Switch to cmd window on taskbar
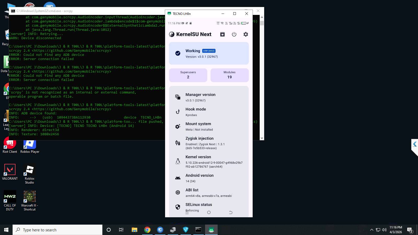The image size is (418, 235). click(199, 230)
